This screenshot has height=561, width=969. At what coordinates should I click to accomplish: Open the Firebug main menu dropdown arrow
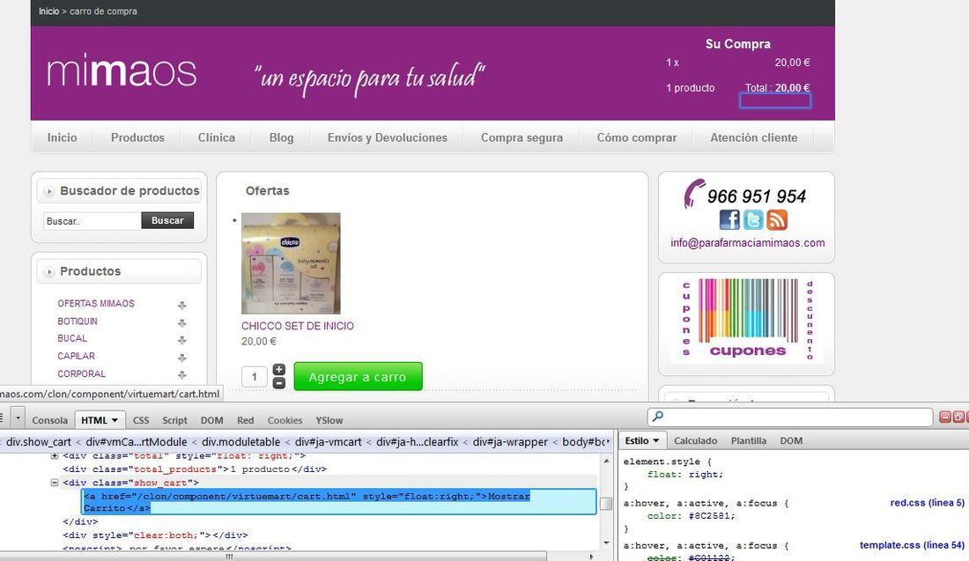point(18,417)
